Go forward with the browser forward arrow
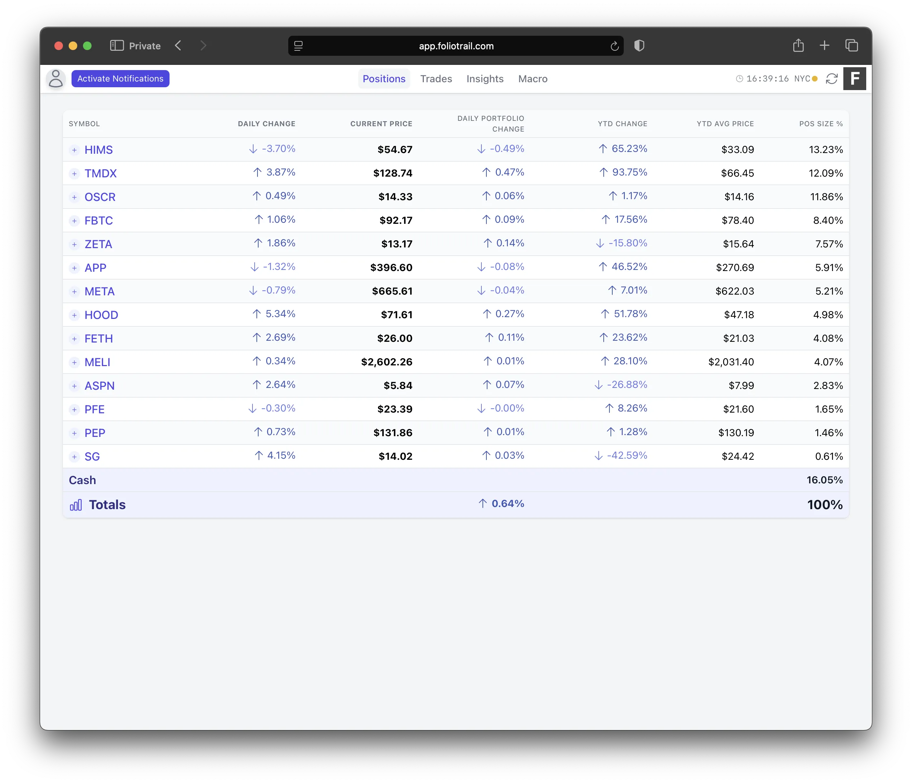The width and height of the screenshot is (912, 783). click(x=203, y=46)
